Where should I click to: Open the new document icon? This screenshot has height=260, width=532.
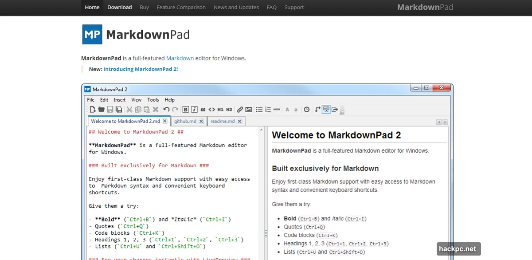93,110
